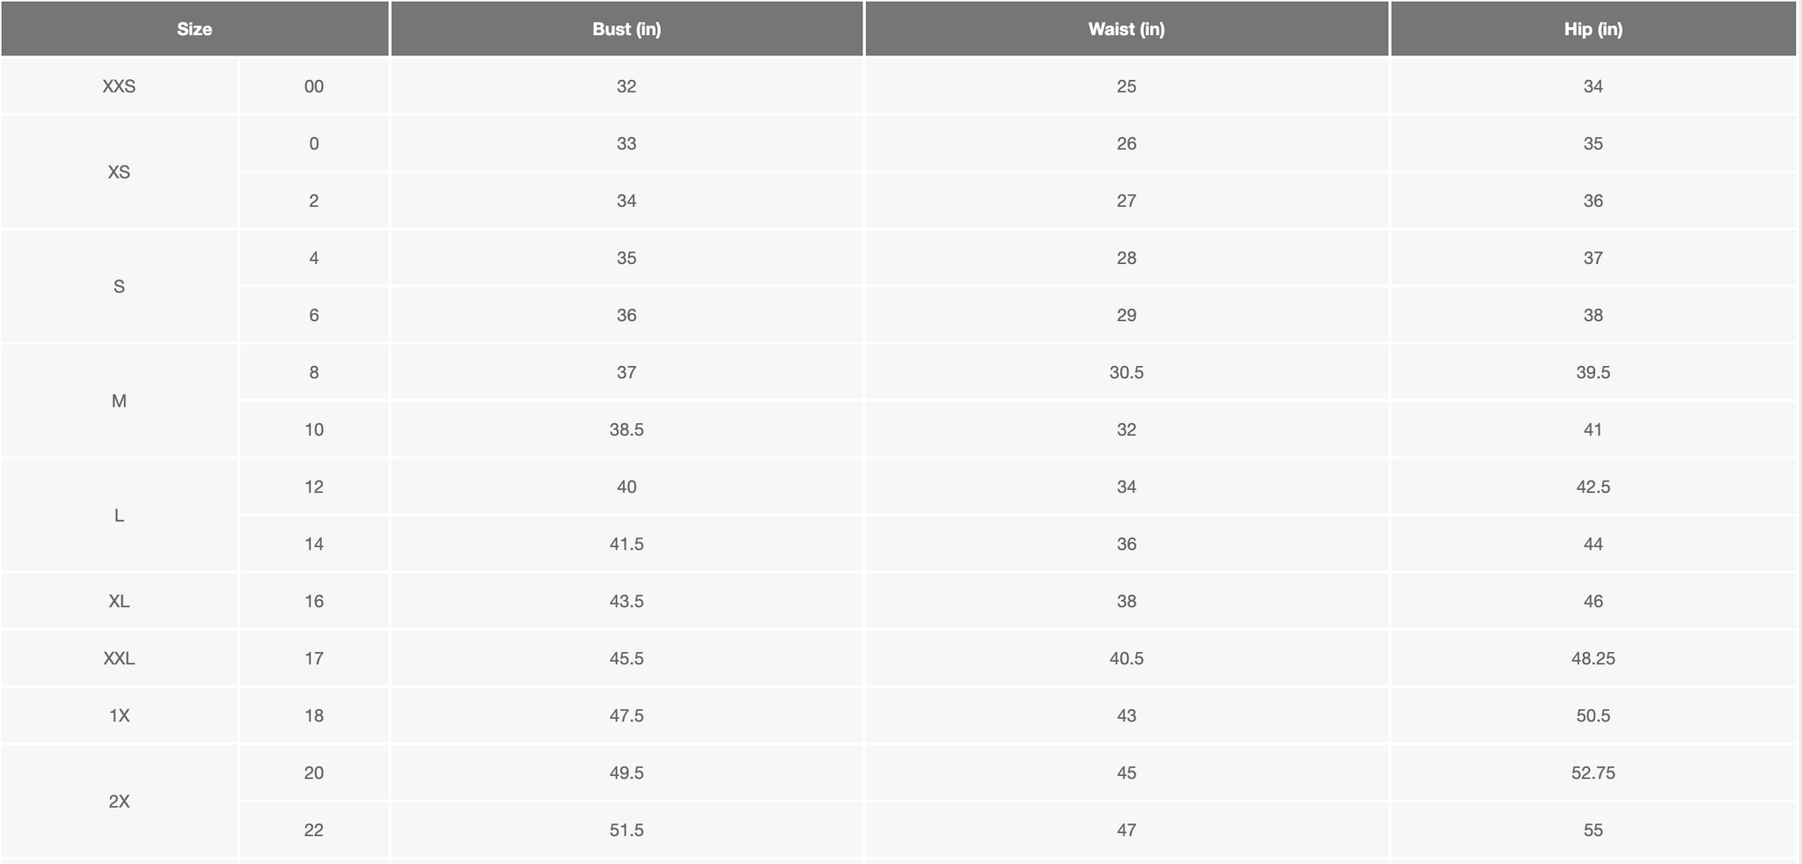Viewport: 1802px width, 864px height.
Task: Select numeric size 00 cell
Action: (314, 86)
